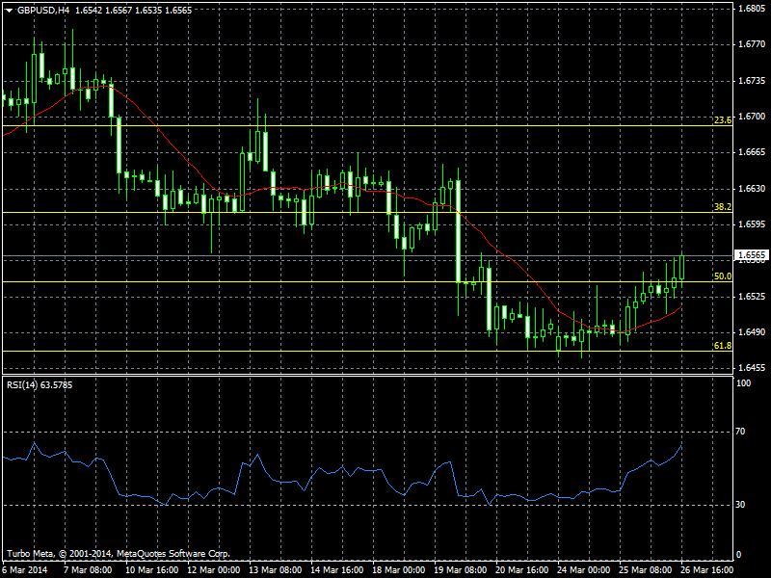Click the 1.6700 price on the scale
This screenshot has height=578, width=771.
752,117
